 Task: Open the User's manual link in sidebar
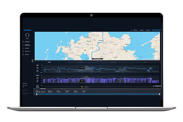[25, 85]
